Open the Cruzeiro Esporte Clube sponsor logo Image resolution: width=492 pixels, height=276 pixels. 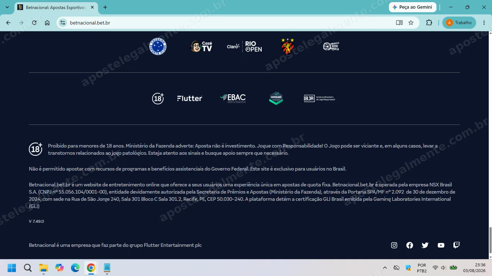pyautogui.click(x=158, y=46)
